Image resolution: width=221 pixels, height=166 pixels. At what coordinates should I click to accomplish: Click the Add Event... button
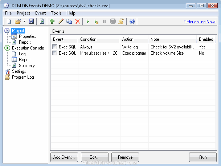coord(64,157)
